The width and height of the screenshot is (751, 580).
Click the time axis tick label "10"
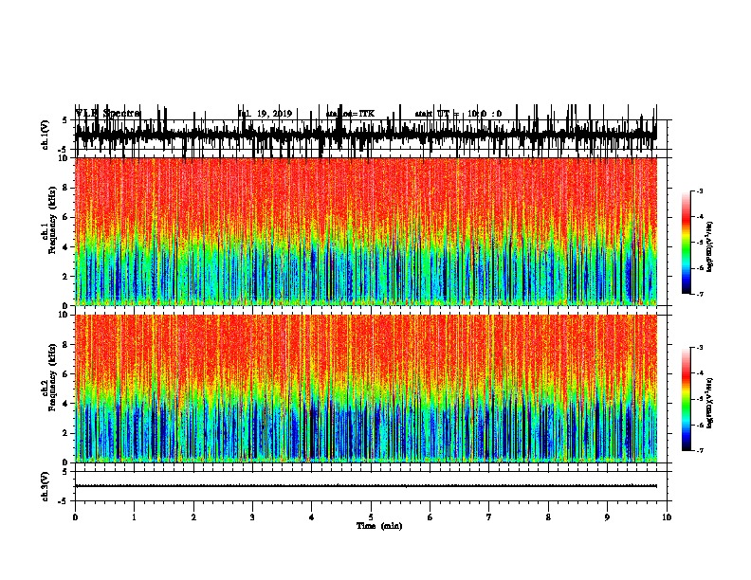pos(667,517)
